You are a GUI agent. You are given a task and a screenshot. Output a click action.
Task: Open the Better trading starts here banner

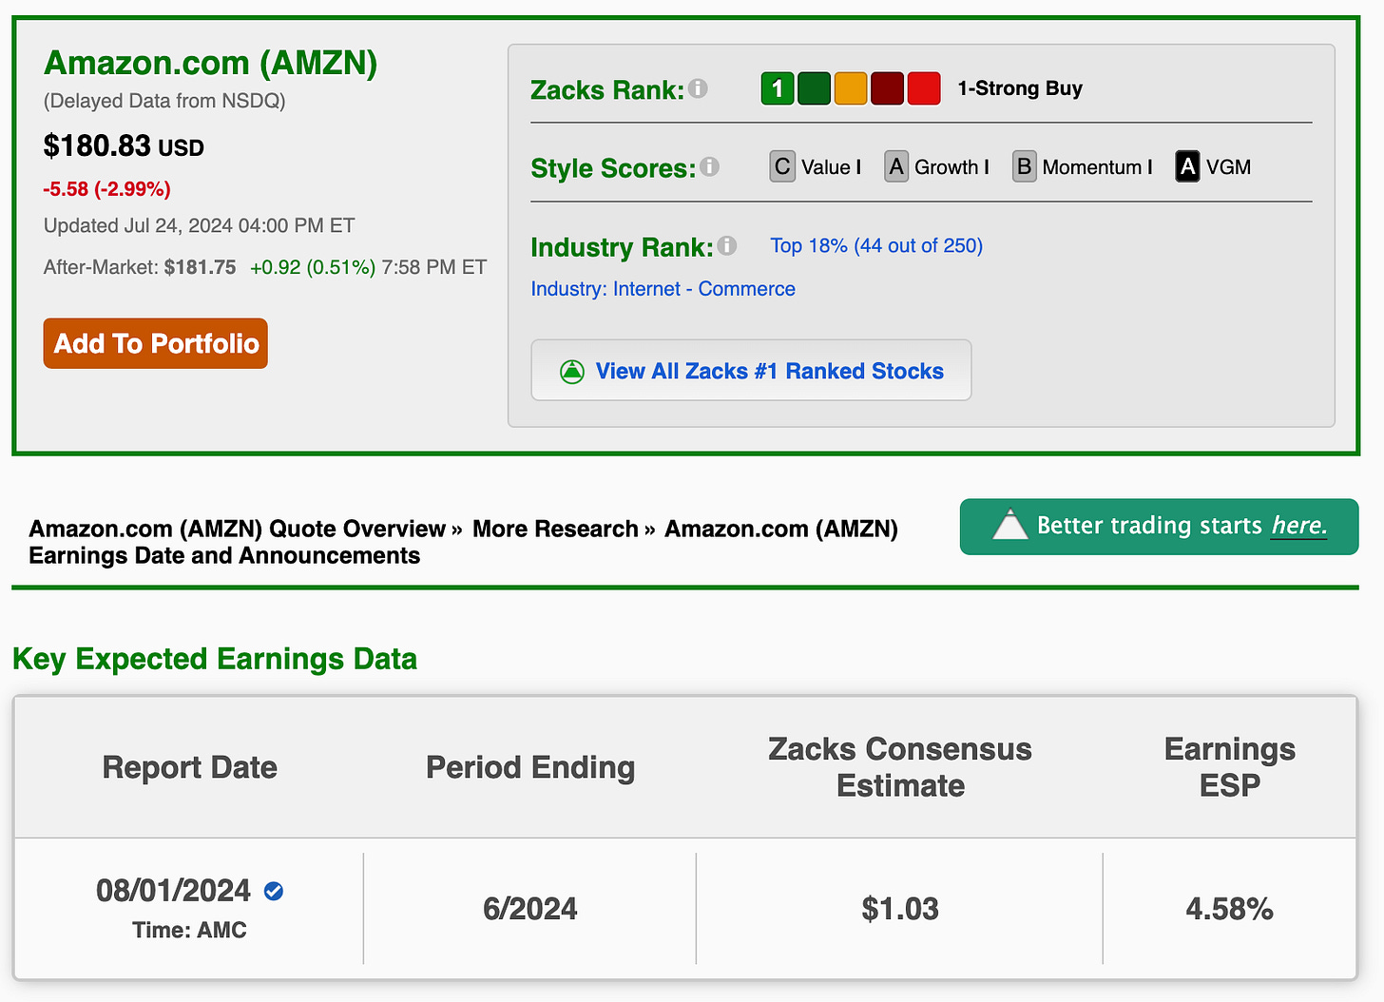click(1159, 526)
